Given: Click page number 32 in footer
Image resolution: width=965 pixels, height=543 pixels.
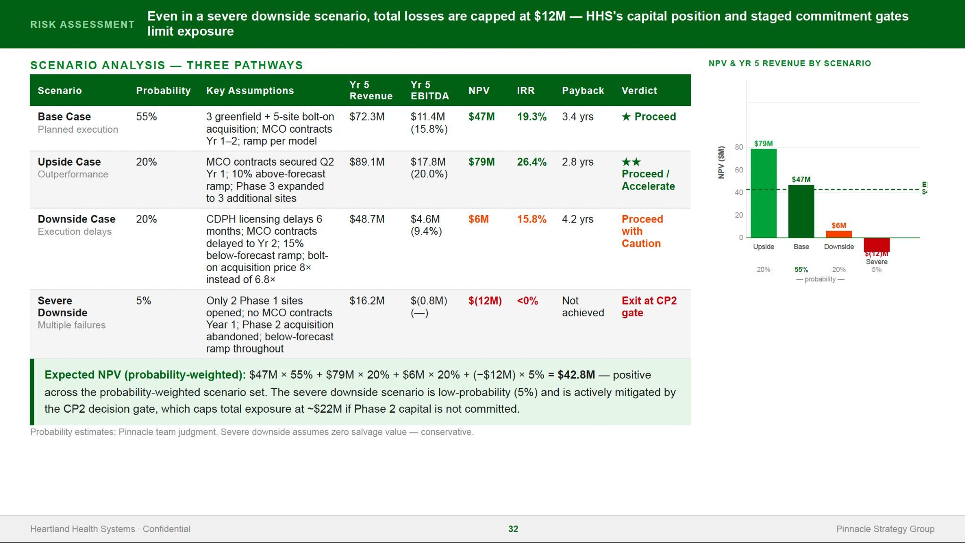Looking at the screenshot, I should (513, 529).
